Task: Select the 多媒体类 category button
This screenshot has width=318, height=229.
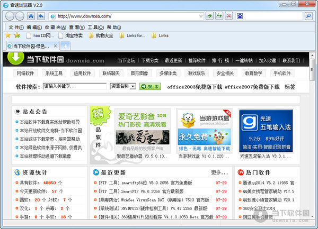Action: (168, 73)
